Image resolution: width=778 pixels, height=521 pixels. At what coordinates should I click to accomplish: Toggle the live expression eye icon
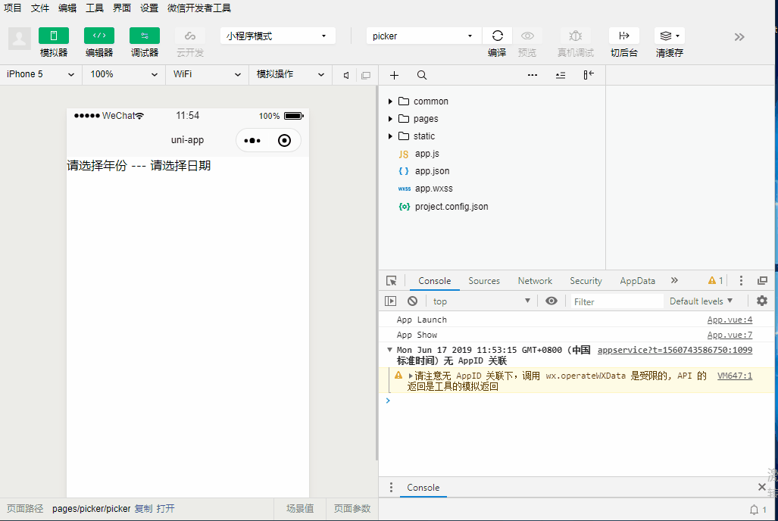551,301
